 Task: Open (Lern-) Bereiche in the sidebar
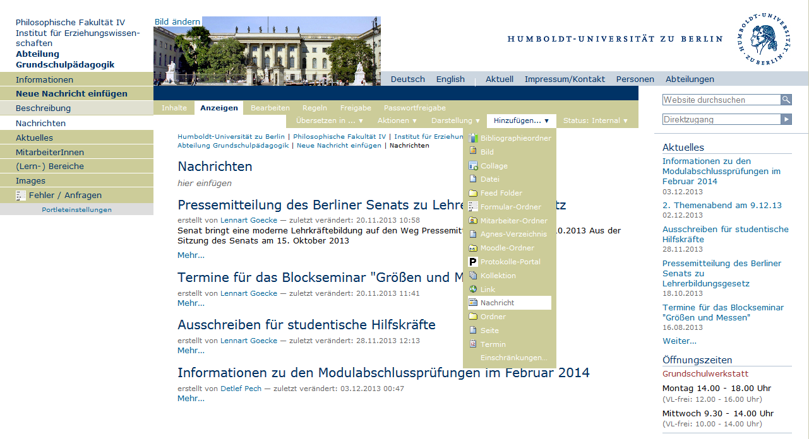pyautogui.click(x=76, y=166)
